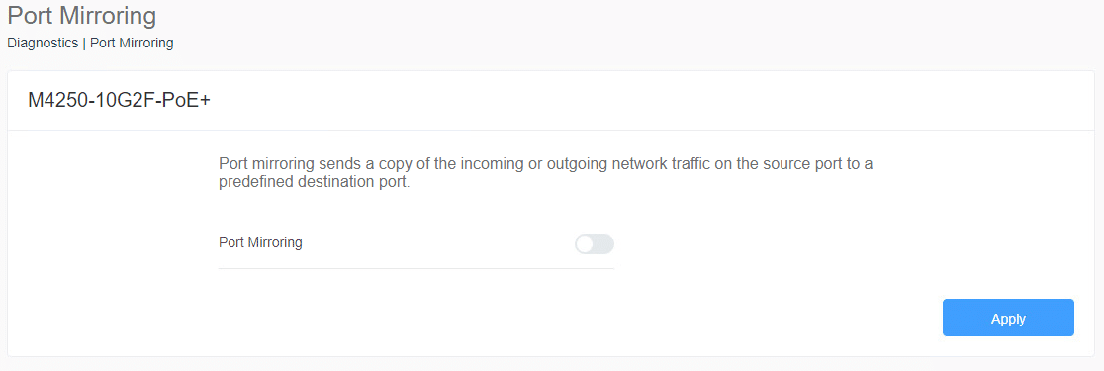The width and height of the screenshot is (1104, 371).
Task: Turn on mirroring using the switch
Action: 595,244
